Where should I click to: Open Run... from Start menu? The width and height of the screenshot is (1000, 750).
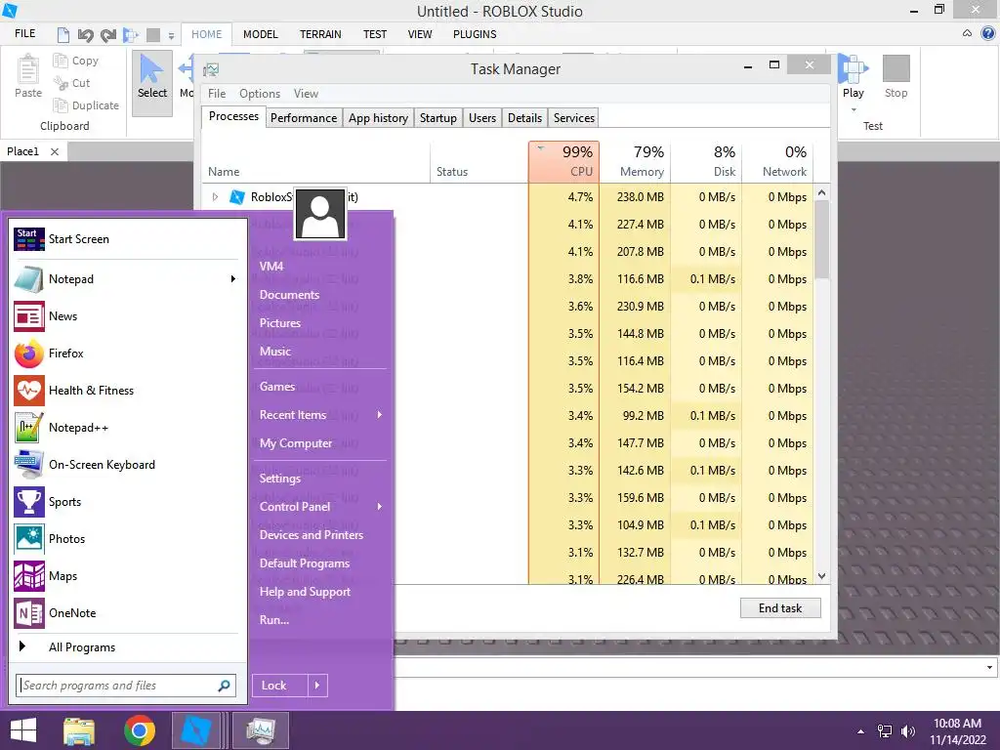pyautogui.click(x=274, y=620)
